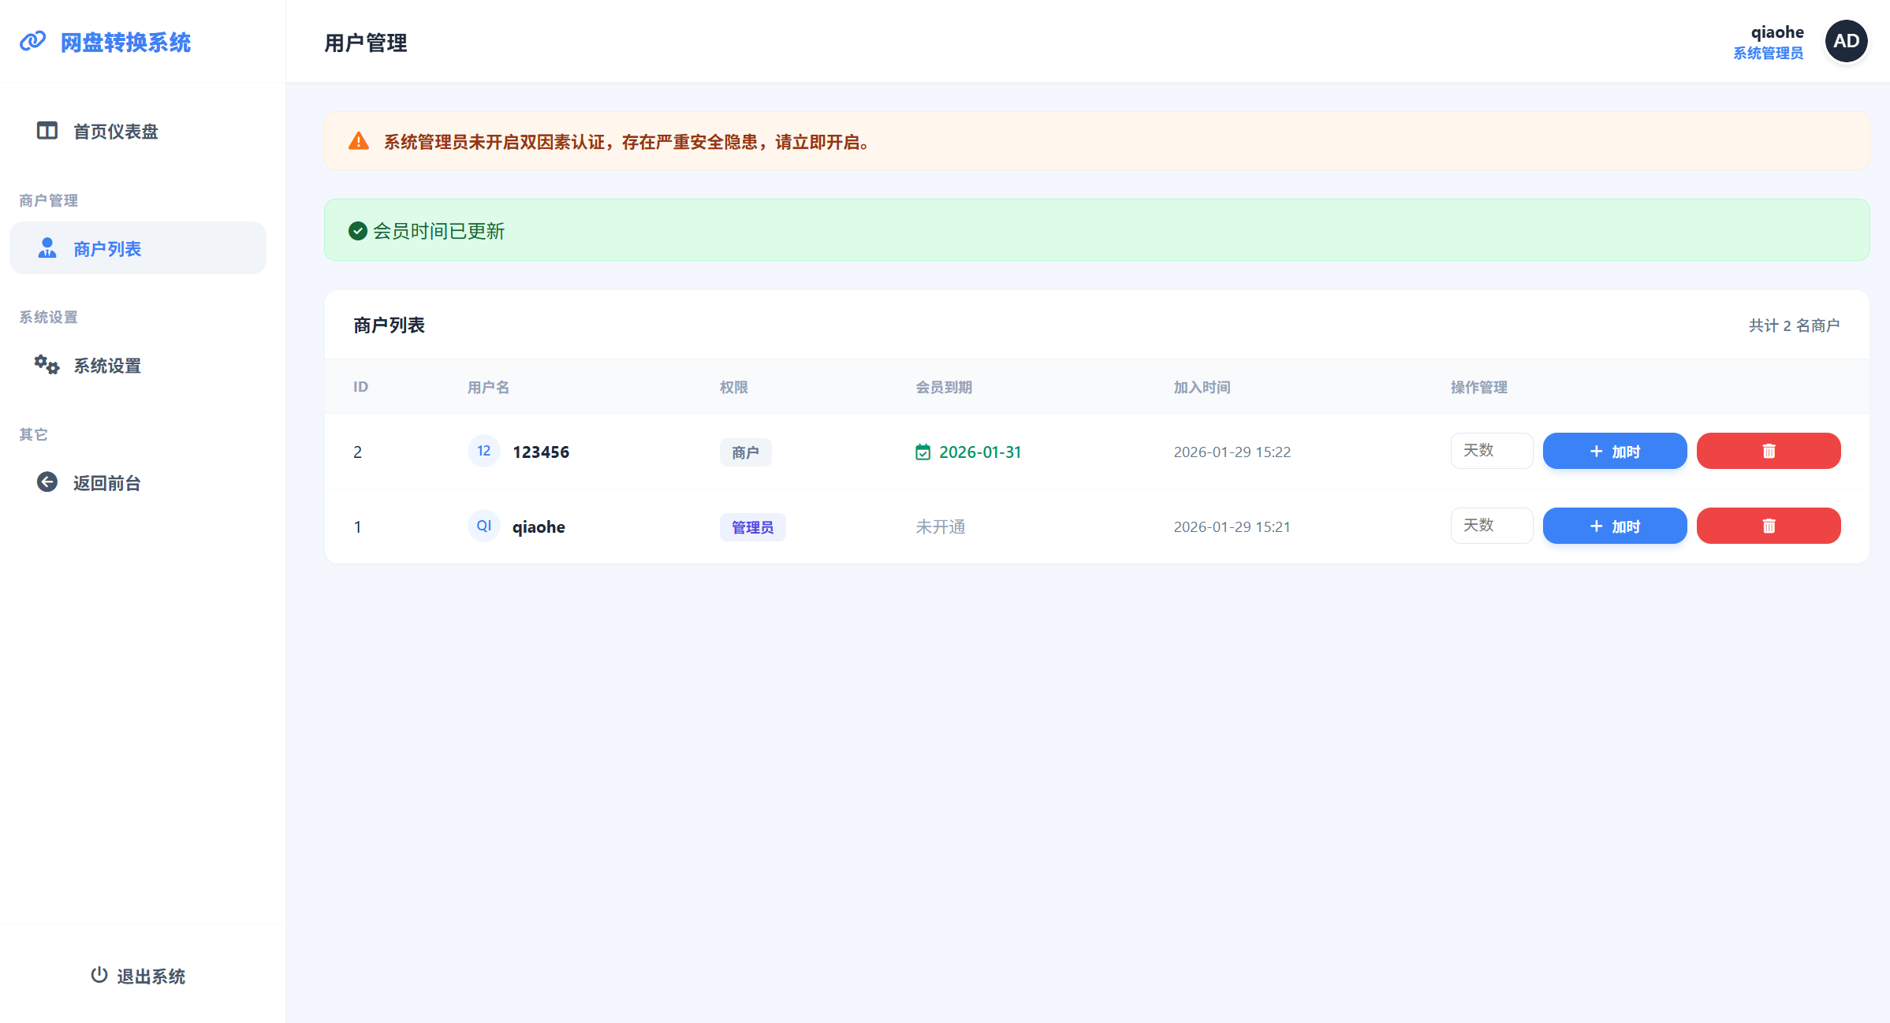
Task: Open 首页仪表盘 menu item
Action: pyautogui.click(x=115, y=132)
